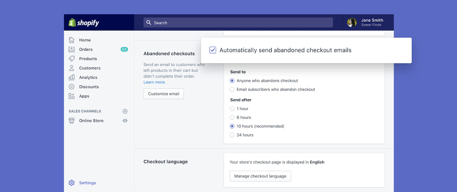Click the Settings gear icon
Screen dimensions: 457x192
tap(71, 183)
